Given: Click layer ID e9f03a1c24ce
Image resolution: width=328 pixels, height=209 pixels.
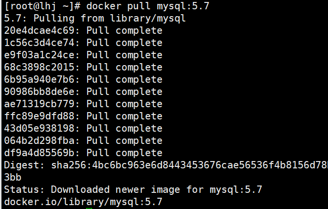Looking at the screenshot, I should pyautogui.click(x=39, y=55).
